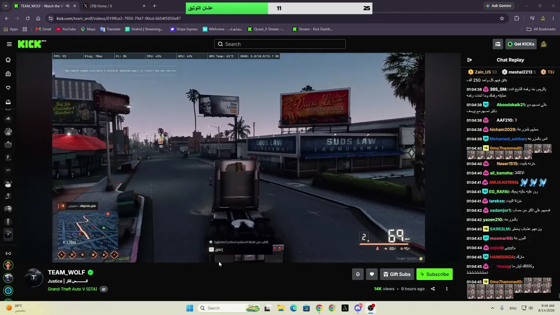Image resolution: width=560 pixels, height=315 pixels.
Task: Open the browser home page
Action: click(38, 18)
